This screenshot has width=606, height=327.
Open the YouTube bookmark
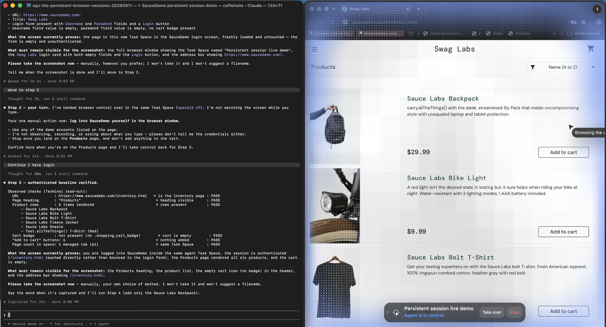click(x=519, y=33)
